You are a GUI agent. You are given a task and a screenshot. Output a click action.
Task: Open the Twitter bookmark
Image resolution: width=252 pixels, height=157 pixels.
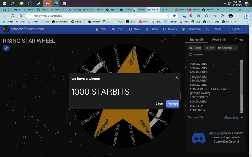click(x=8, y=22)
